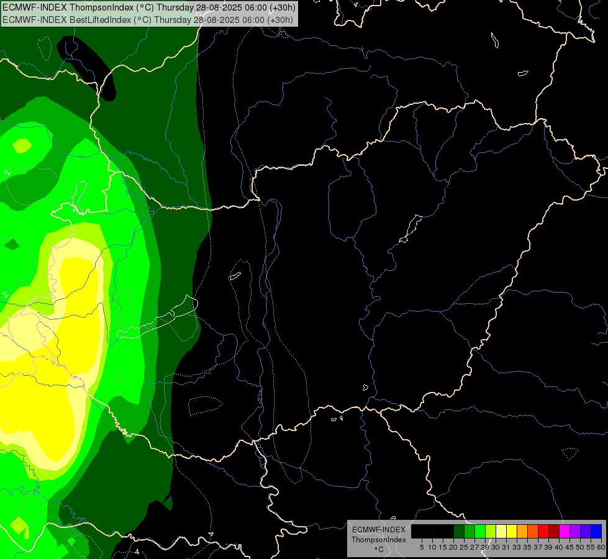Select the bright green 27–29 legend swatch

tap(480, 531)
